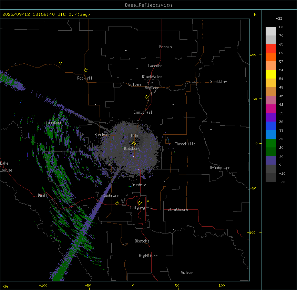Click the ThreeHills label
The image size is (297, 290).
point(185,144)
